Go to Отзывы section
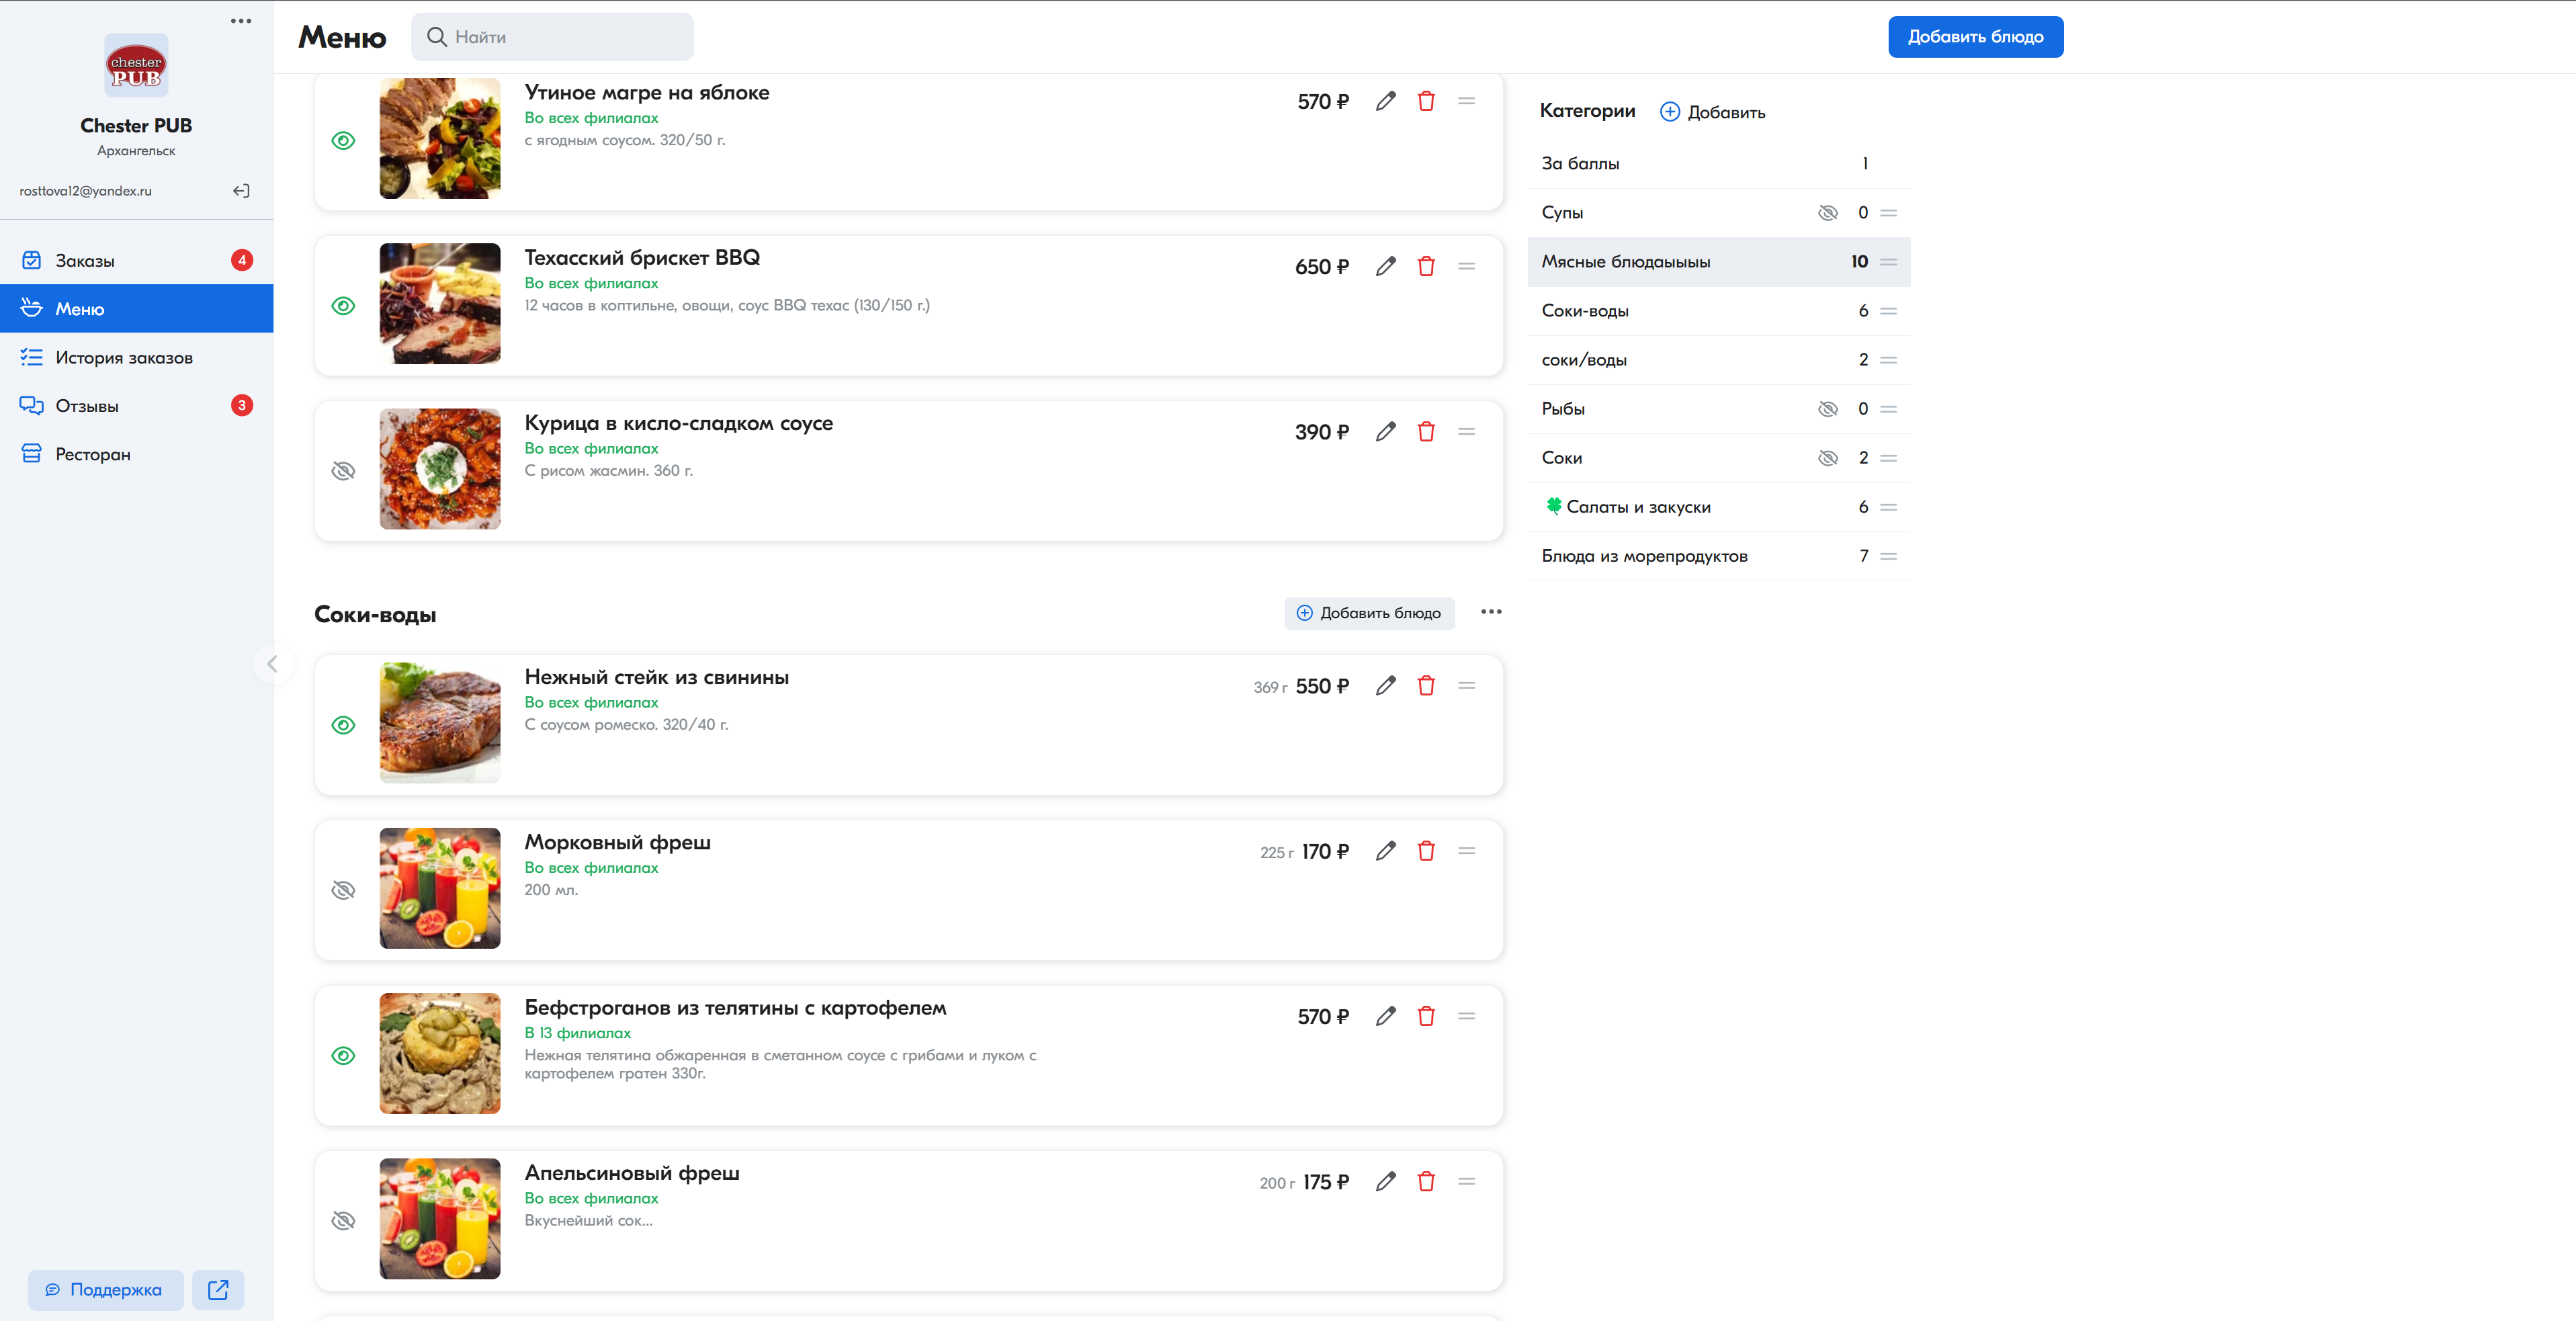Image resolution: width=2576 pixels, height=1321 pixels. [87, 406]
